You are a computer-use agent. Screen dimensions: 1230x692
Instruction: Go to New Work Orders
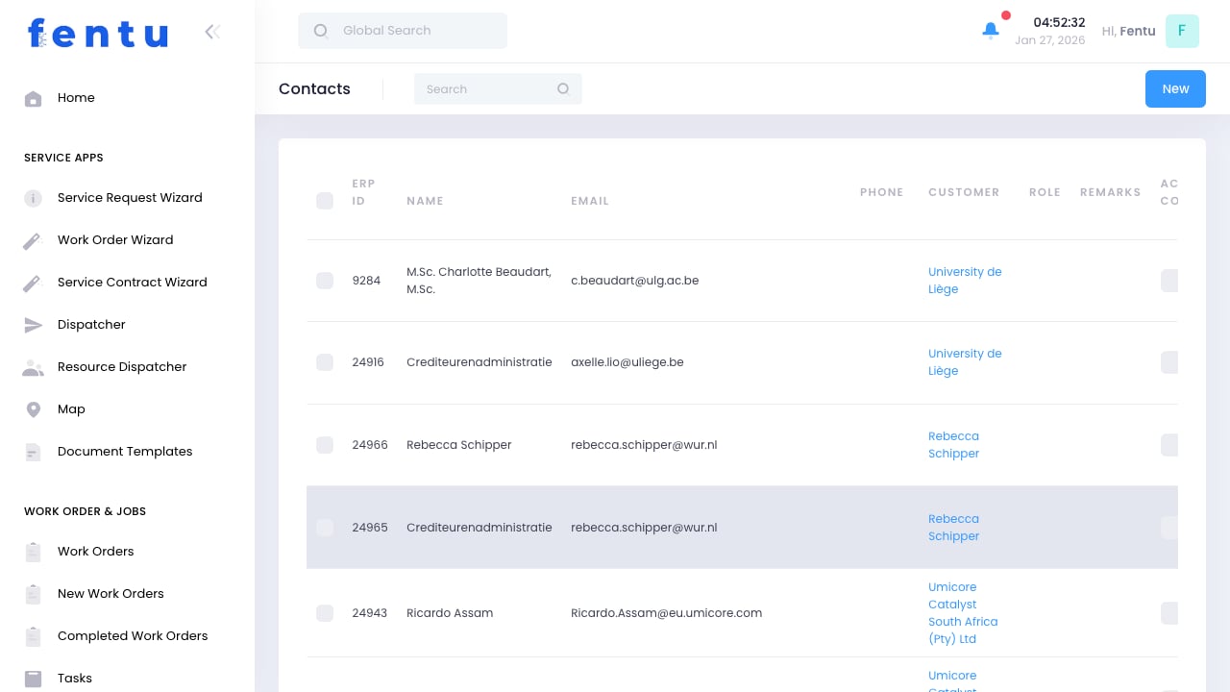111,594
